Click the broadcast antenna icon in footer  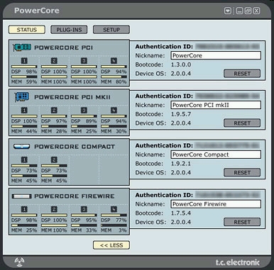(19, 261)
